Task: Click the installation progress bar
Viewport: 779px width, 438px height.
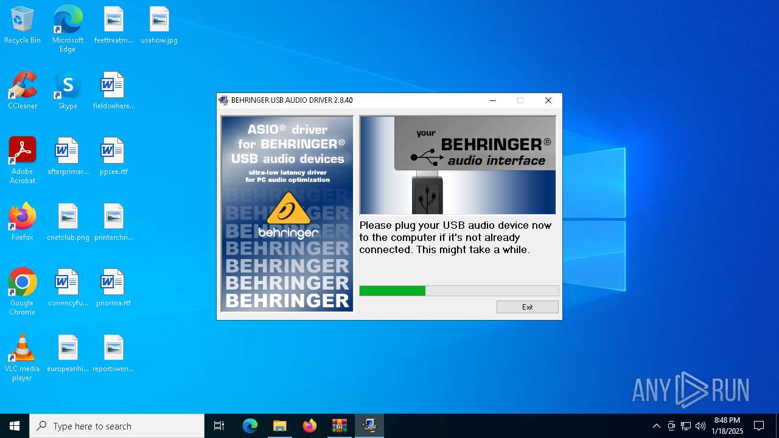Action: point(459,291)
